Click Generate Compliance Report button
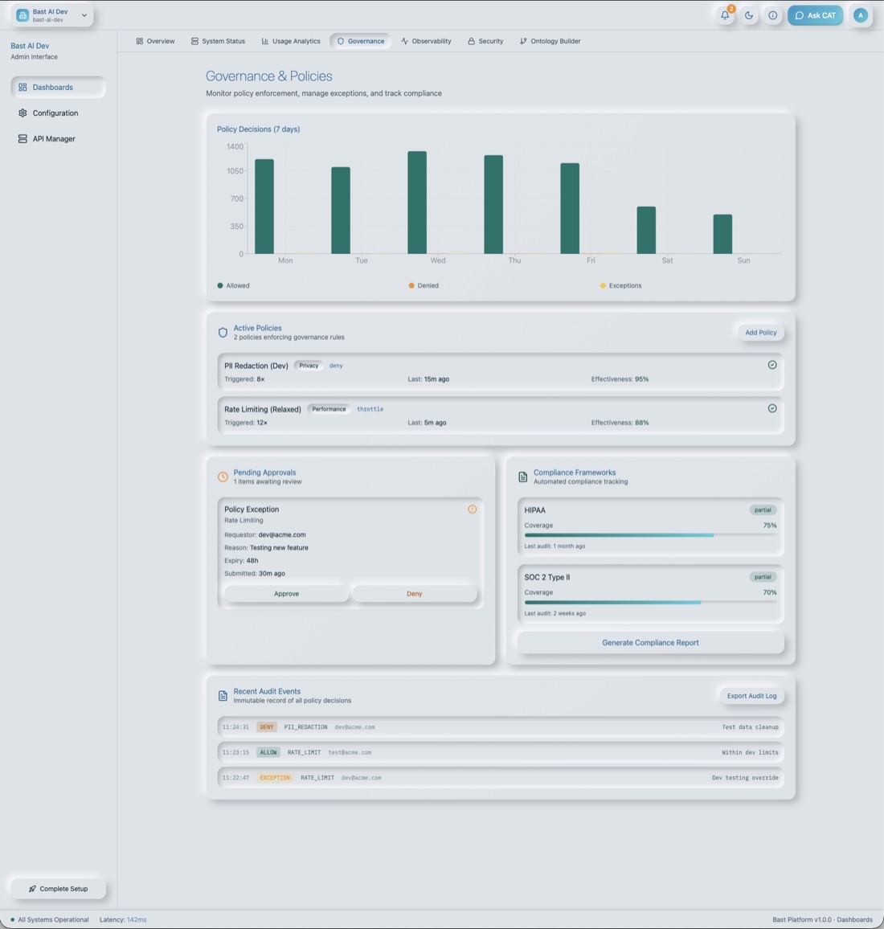Viewport: 884px width, 929px height. 651,642
